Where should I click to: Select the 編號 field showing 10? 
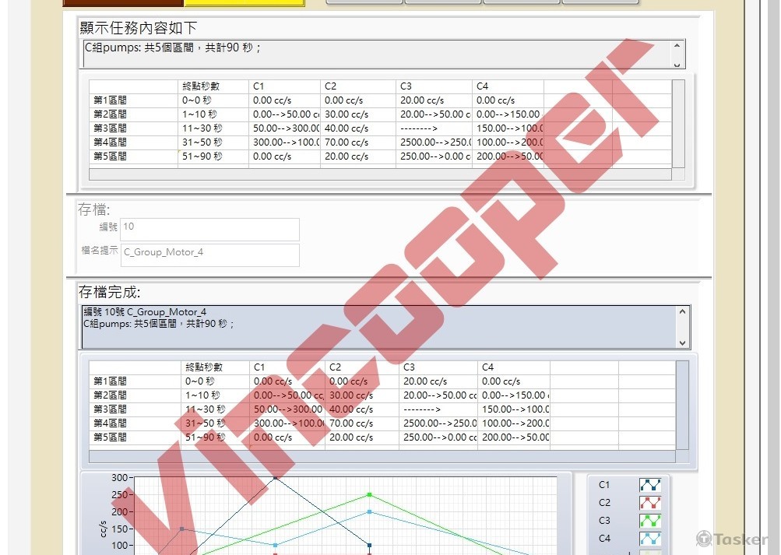point(210,229)
